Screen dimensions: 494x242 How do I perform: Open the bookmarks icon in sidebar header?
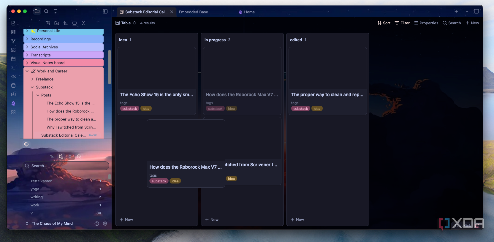point(56,11)
